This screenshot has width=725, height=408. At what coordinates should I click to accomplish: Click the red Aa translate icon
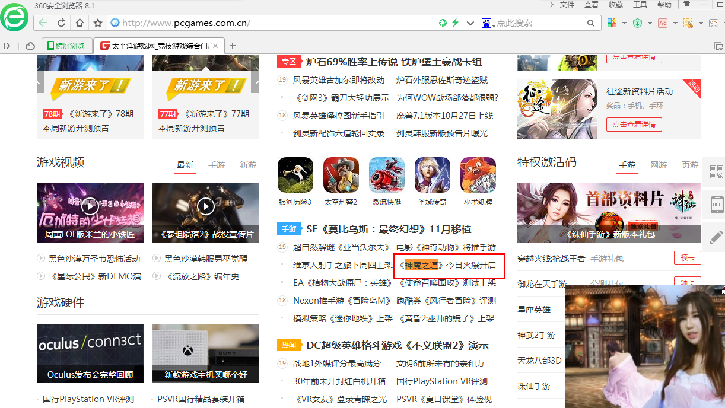pos(663,23)
